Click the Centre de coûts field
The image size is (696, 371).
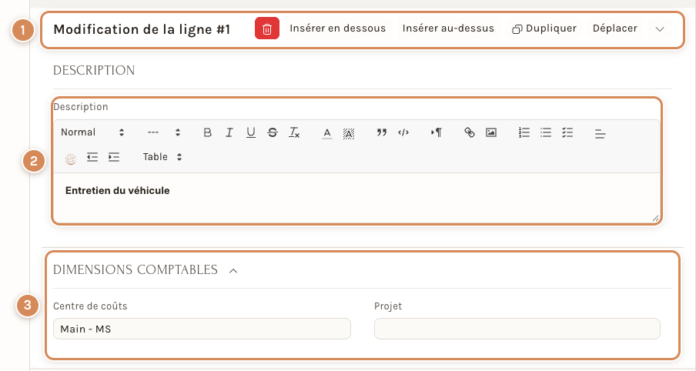202,329
